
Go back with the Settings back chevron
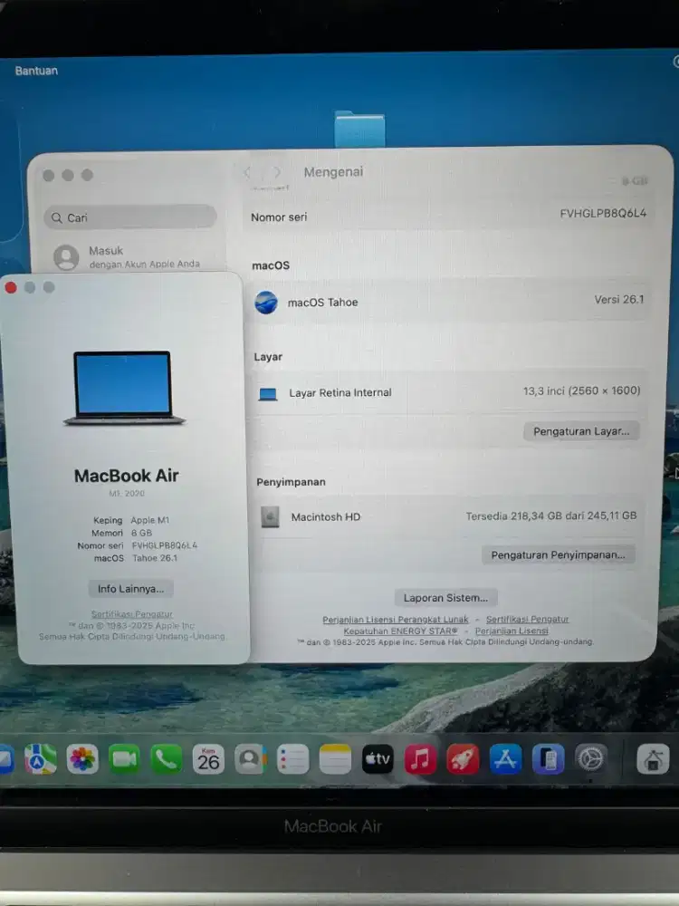point(248,172)
